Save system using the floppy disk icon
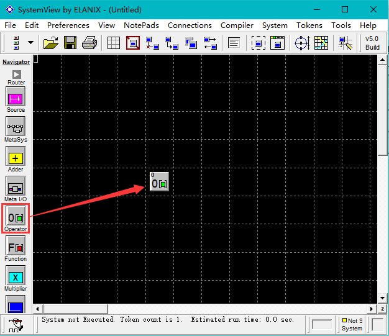389x336 pixels. (70, 43)
